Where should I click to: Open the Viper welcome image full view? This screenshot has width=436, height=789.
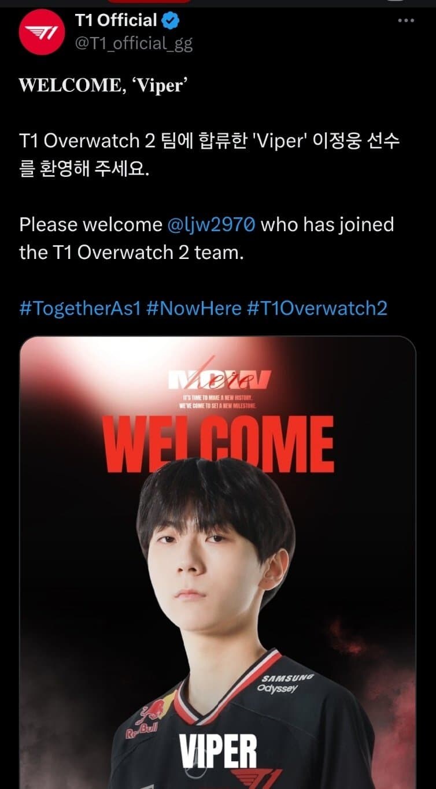(217, 562)
